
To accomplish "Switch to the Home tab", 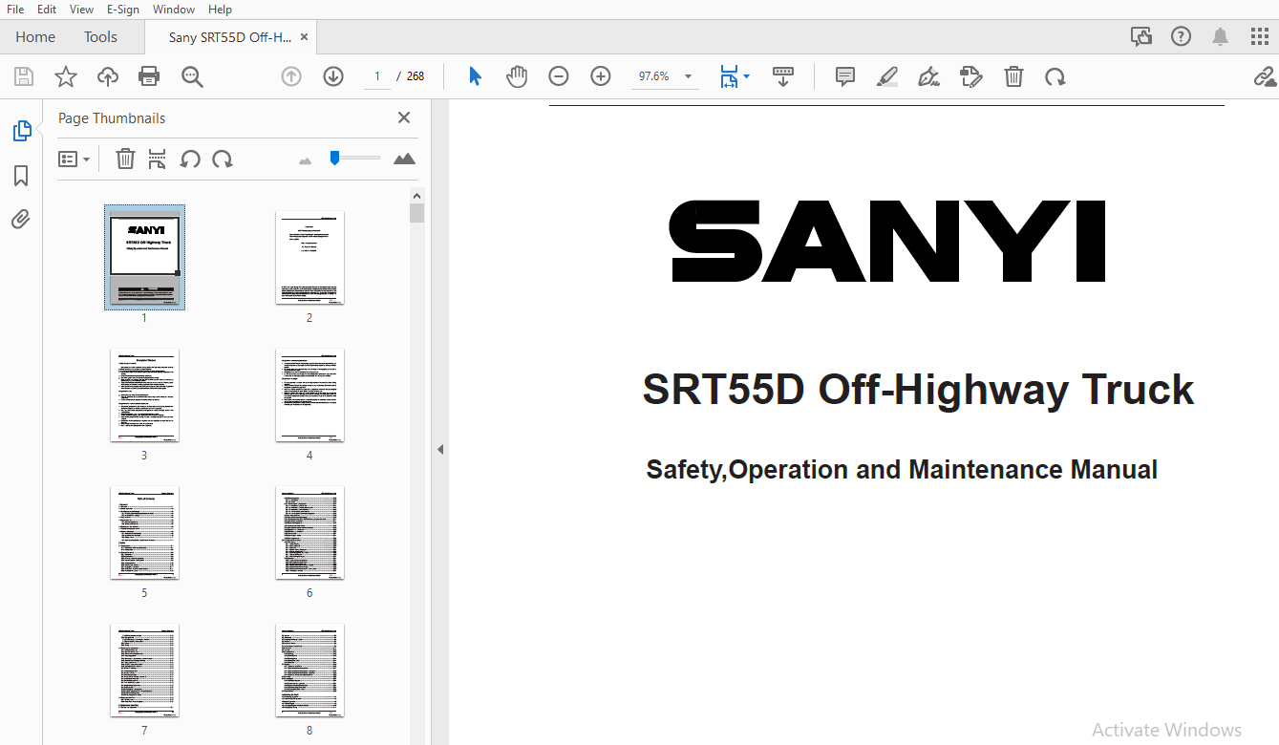I will click(x=35, y=37).
